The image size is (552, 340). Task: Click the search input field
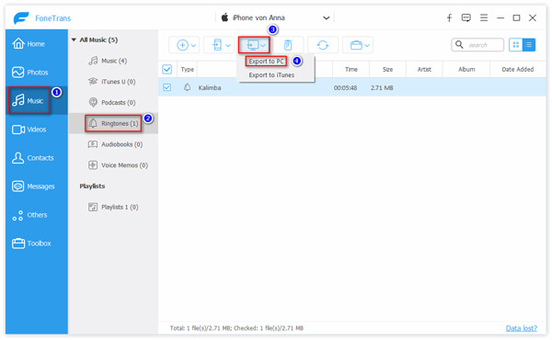(477, 45)
